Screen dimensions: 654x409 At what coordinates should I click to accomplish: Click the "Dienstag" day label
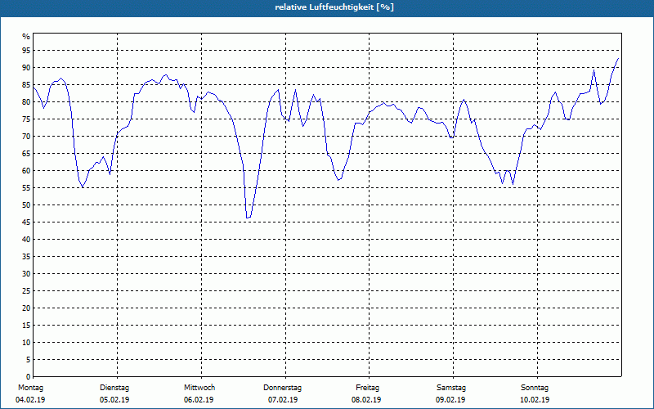pos(114,388)
